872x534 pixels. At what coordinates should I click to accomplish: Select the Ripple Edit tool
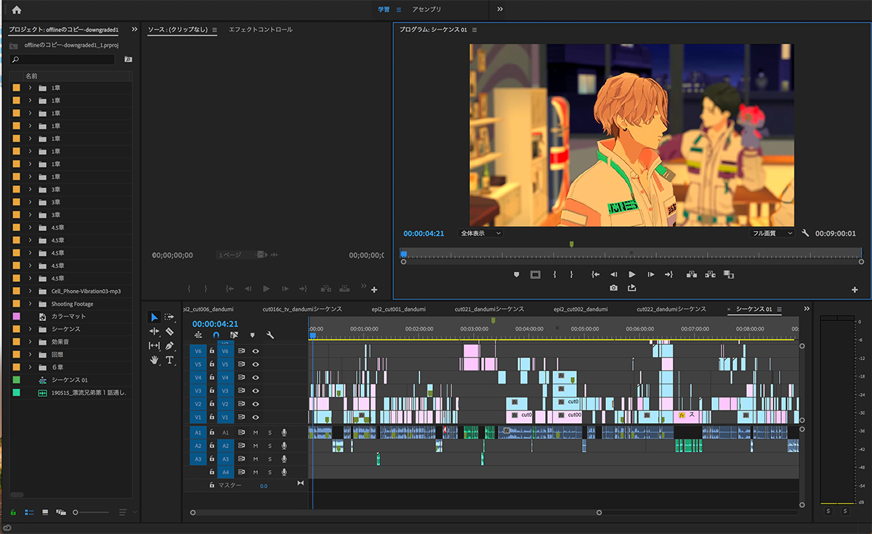tap(154, 331)
